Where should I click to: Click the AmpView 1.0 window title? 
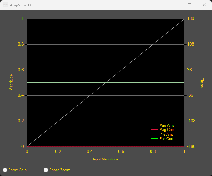click(x=21, y=5)
